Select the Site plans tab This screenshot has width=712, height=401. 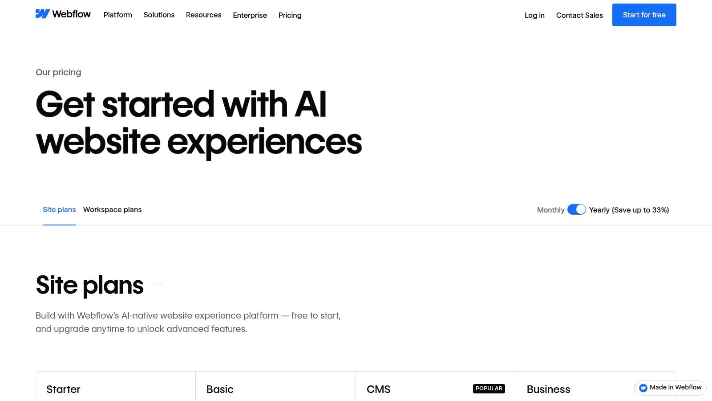pyautogui.click(x=59, y=209)
